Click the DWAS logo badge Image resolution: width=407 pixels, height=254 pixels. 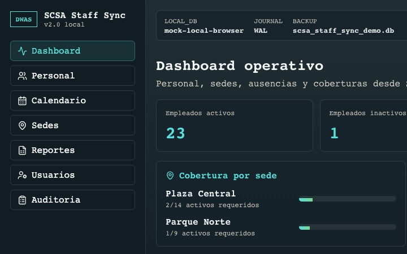click(x=24, y=19)
